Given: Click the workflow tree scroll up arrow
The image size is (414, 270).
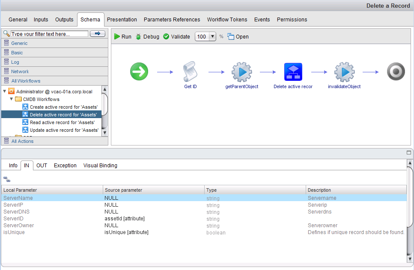Looking at the screenshot, I should [x=105, y=89].
